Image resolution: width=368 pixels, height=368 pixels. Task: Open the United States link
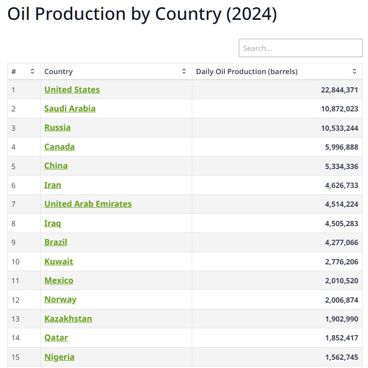coord(72,90)
